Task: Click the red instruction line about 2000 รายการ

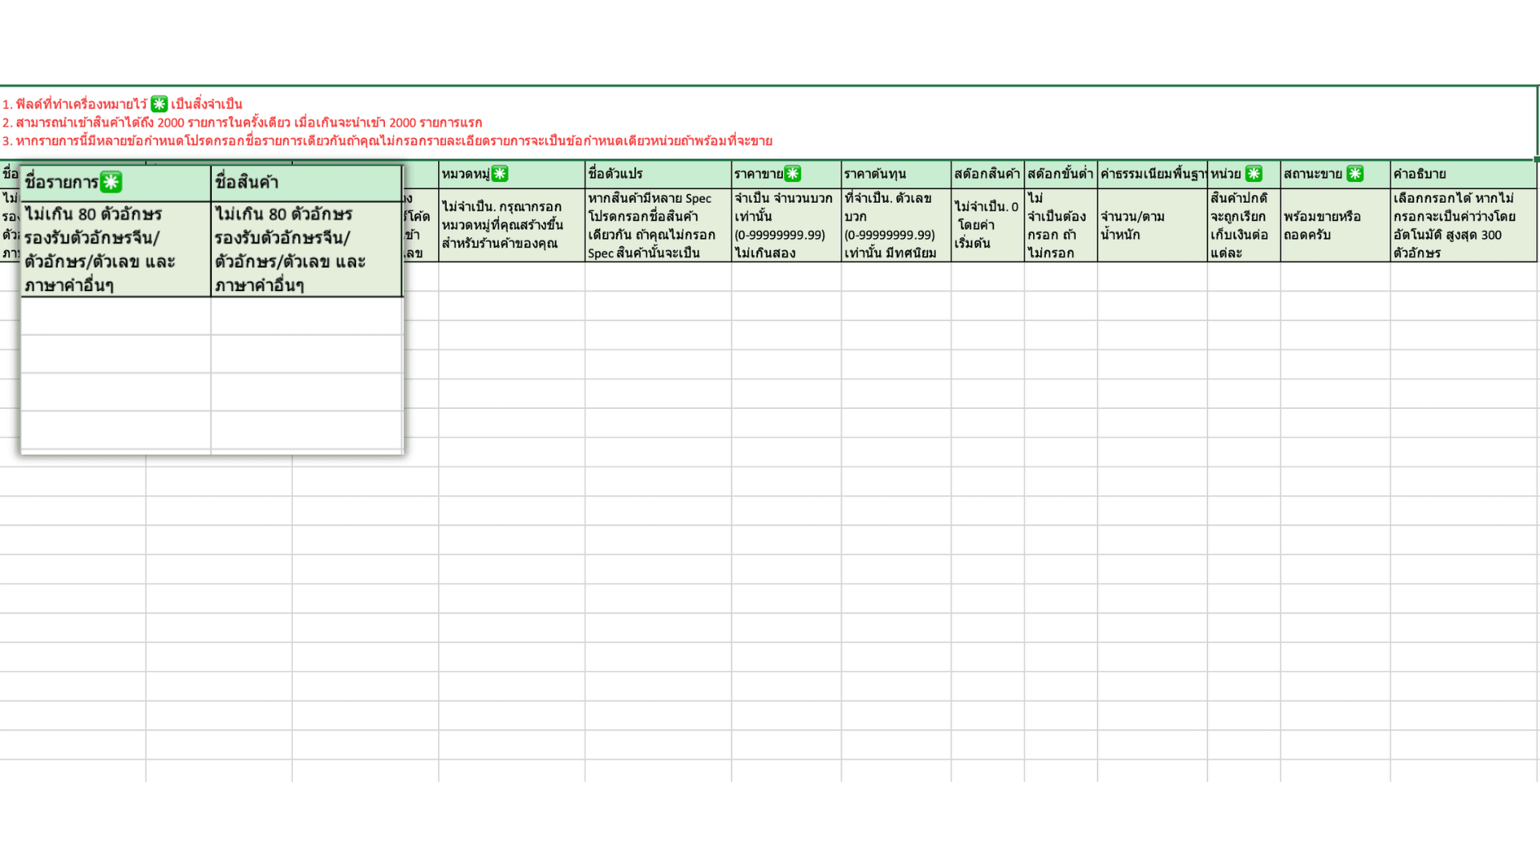Action: [x=242, y=123]
